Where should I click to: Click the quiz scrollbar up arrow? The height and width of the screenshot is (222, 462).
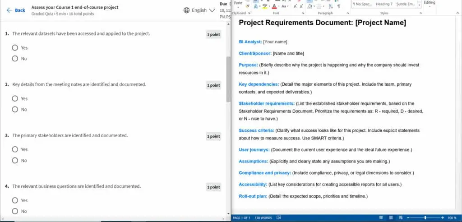(228, 23)
